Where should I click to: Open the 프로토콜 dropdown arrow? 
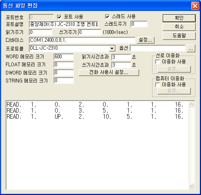pyautogui.click(x=112, y=49)
